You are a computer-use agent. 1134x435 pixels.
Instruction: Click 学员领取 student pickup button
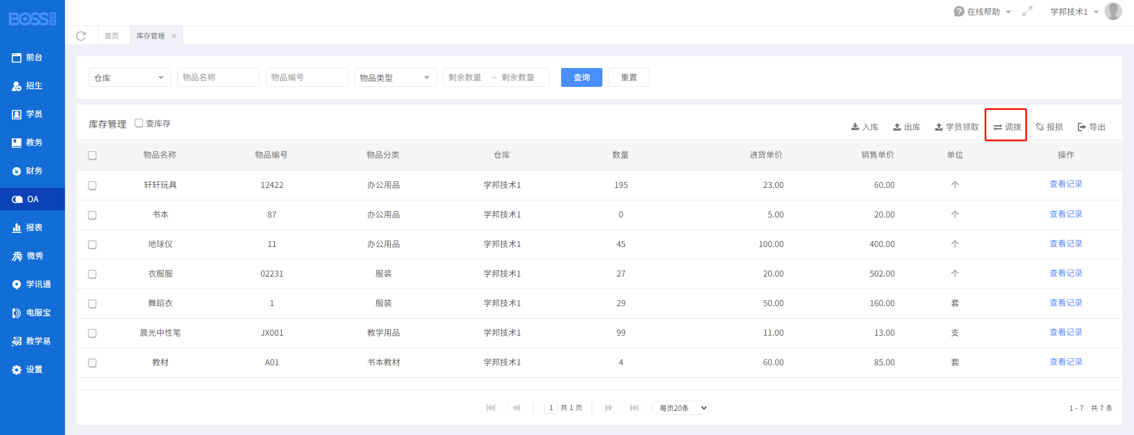click(957, 127)
